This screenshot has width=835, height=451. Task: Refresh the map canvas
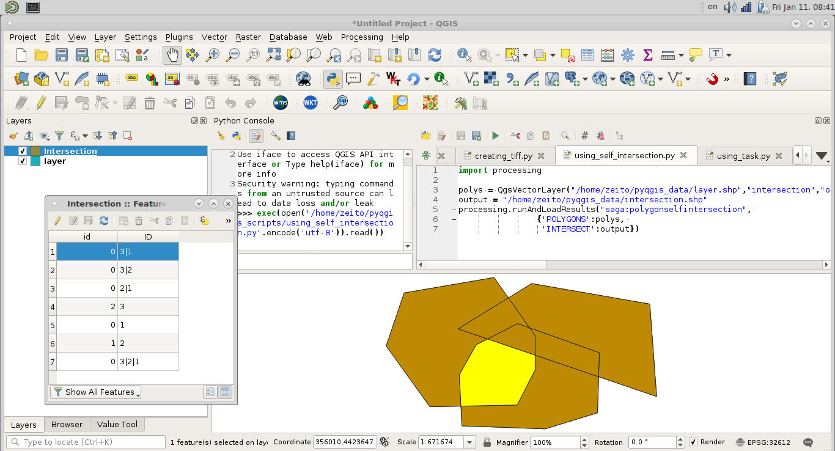tap(435, 55)
